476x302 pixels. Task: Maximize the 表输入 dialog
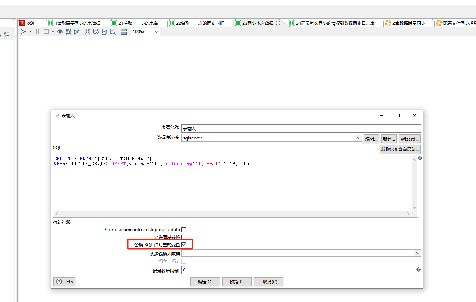coord(398,115)
